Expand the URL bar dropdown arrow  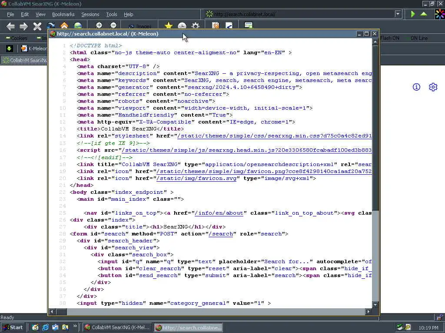pos(398,14)
